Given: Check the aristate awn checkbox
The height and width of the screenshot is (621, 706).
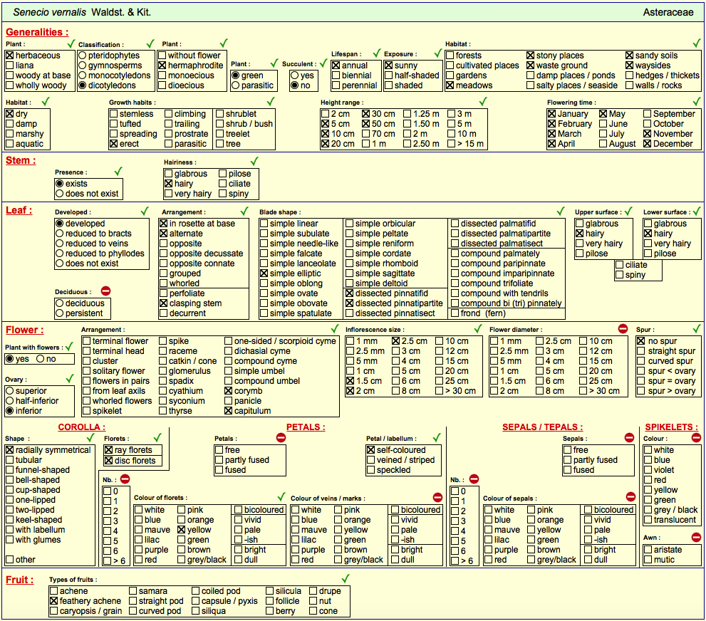Looking at the screenshot, I should click(648, 550).
